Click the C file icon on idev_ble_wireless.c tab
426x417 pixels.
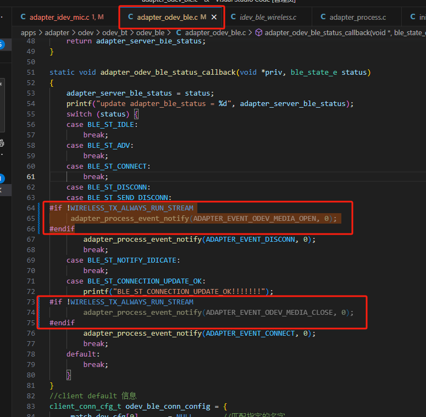(233, 17)
